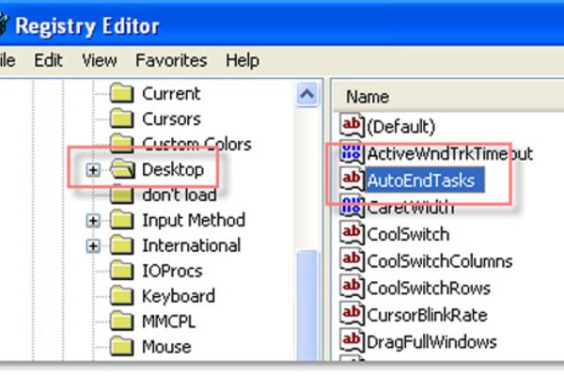
Task: Click the International folder icon
Action: (122, 245)
